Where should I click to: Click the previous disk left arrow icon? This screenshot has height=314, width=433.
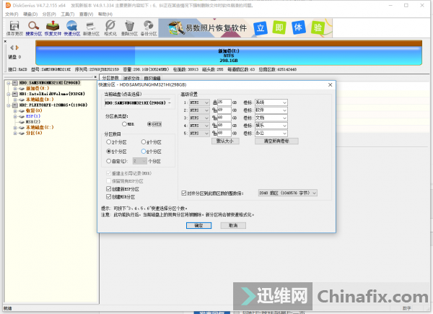click(12, 48)
